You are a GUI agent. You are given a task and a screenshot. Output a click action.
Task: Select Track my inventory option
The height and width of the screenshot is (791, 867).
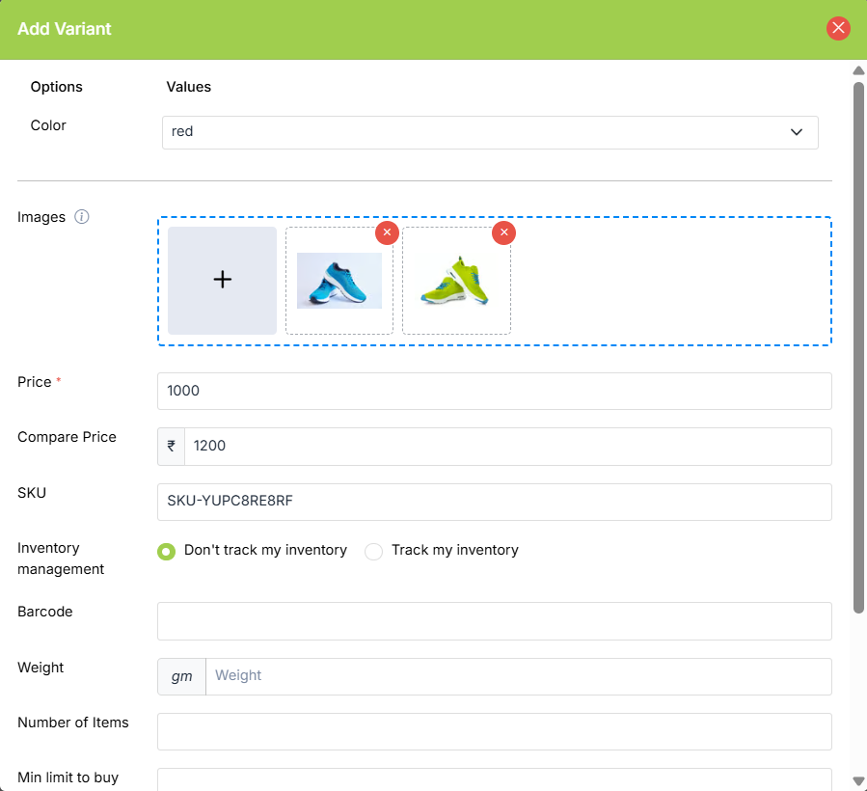click(x=374, y=551)
